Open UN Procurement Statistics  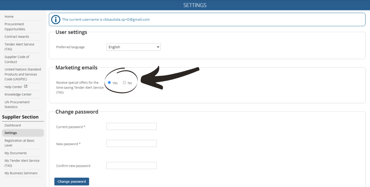(x=17, y=105)
